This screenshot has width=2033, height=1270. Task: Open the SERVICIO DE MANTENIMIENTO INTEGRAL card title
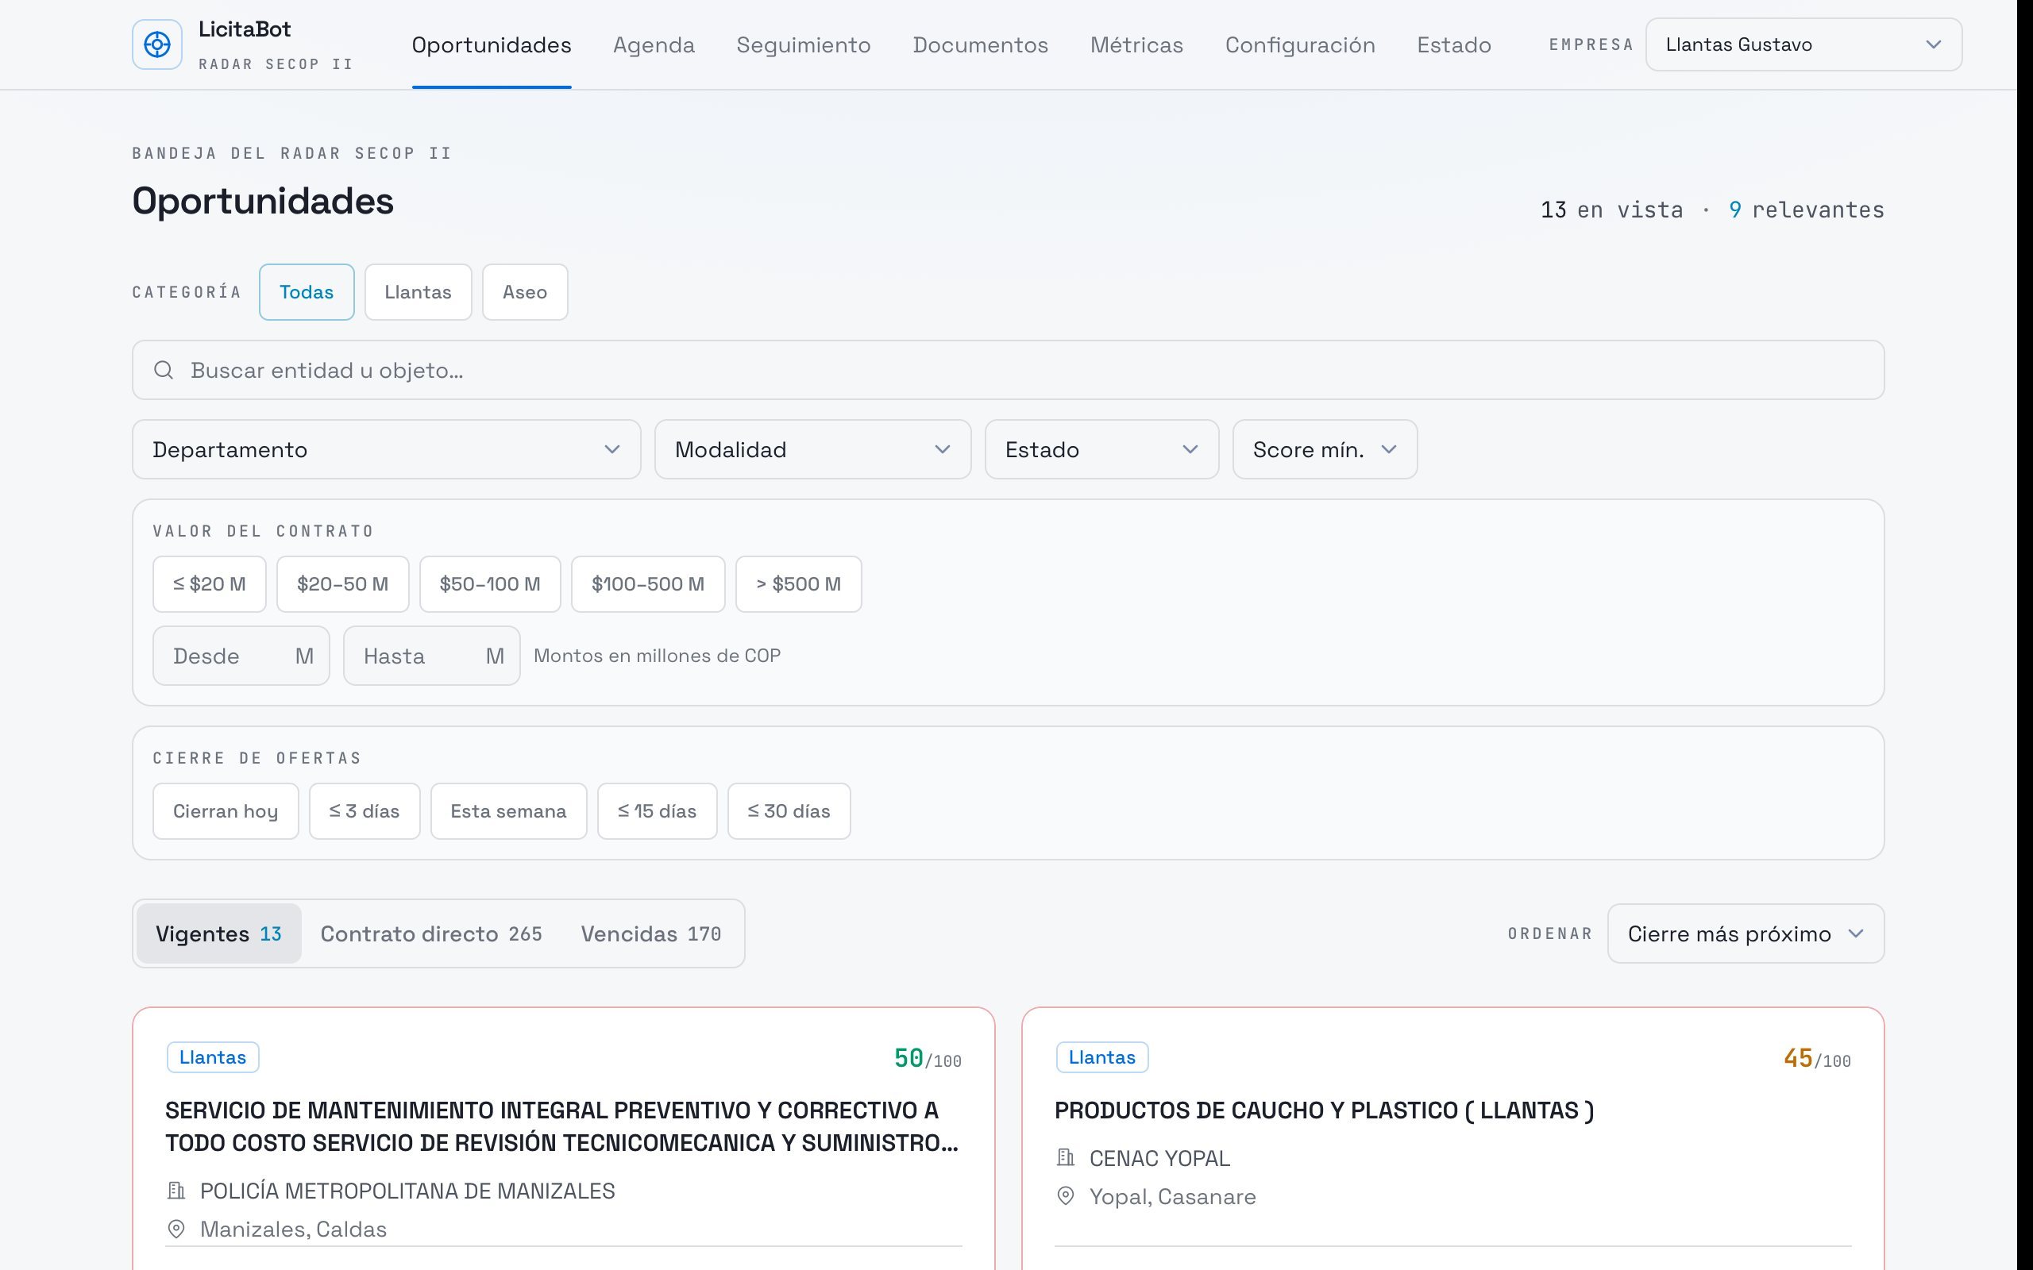click(x=562, y=1126)
